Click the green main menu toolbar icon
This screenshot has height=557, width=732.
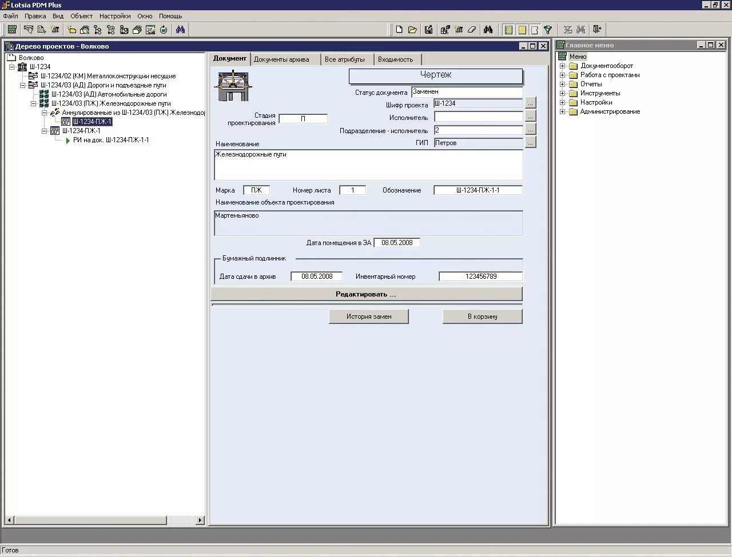point(12,30)
